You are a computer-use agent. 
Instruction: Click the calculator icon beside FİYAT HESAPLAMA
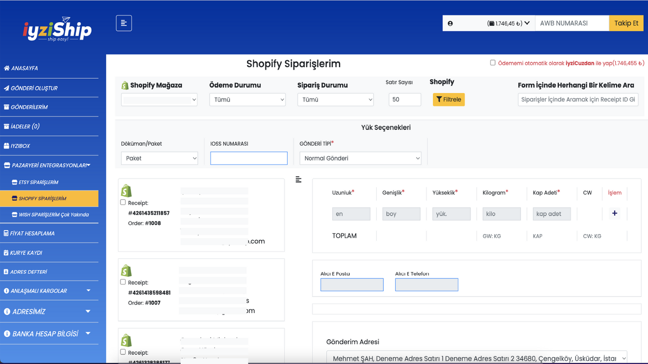pos(6,234)
